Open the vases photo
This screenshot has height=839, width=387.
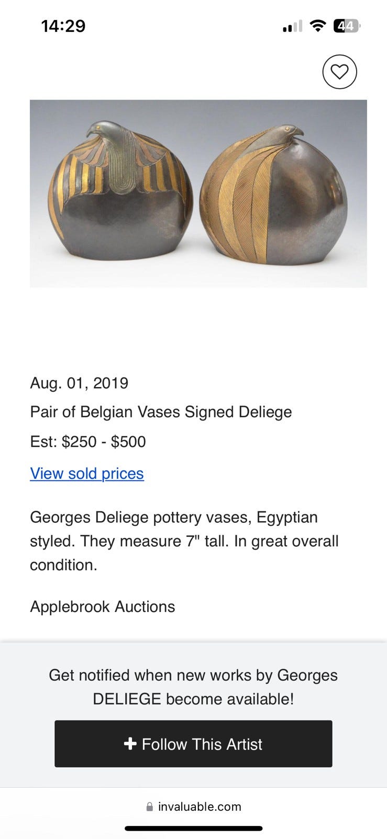(x=198, y=193)
